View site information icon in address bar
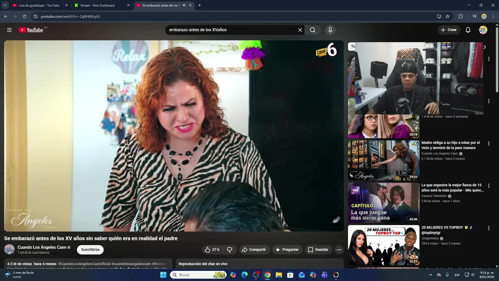Viewport: 499px width, 281px height. click(x=35, y=16)
